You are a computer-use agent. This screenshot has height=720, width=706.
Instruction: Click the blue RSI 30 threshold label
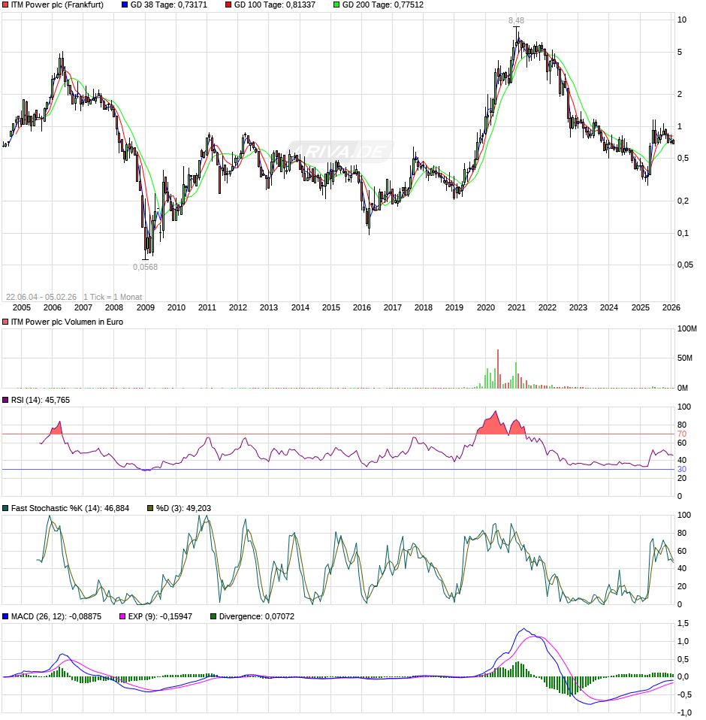click(x=682, y=469)
